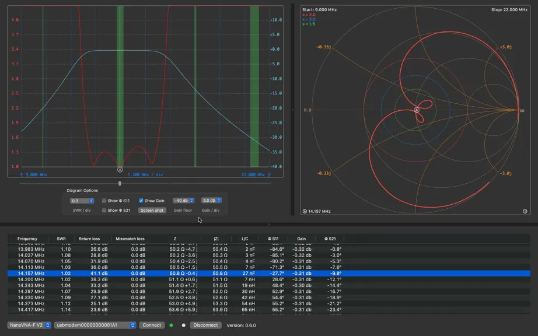Viewport: 538px width, 336px height.
Task: Click the s = 1.5 SWR circle legend
Action: click(309, 24)
